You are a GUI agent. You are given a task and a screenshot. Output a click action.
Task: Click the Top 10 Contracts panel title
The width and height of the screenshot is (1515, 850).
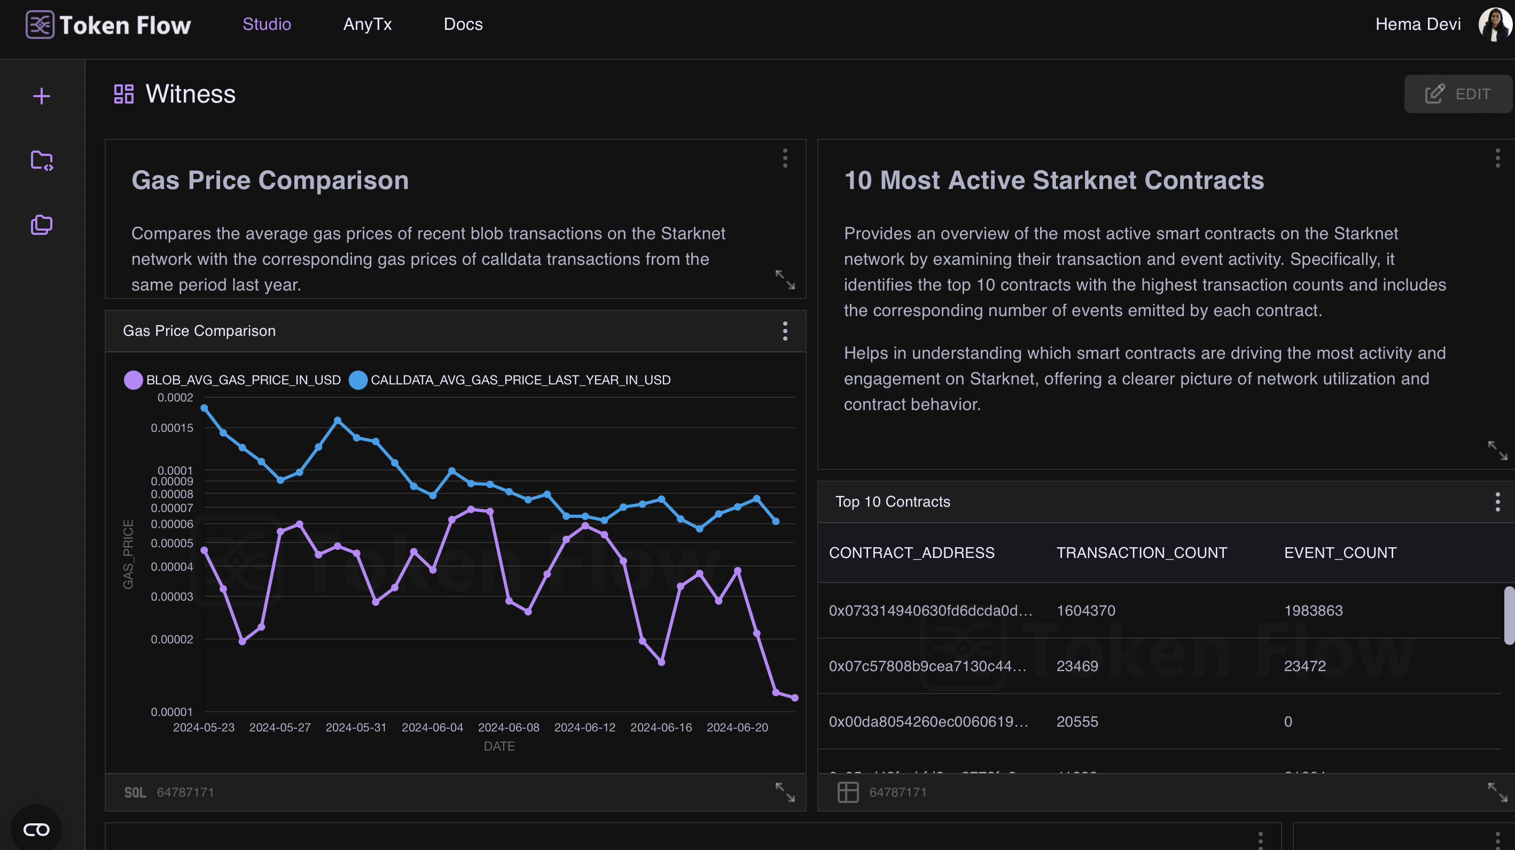(892, 501)
